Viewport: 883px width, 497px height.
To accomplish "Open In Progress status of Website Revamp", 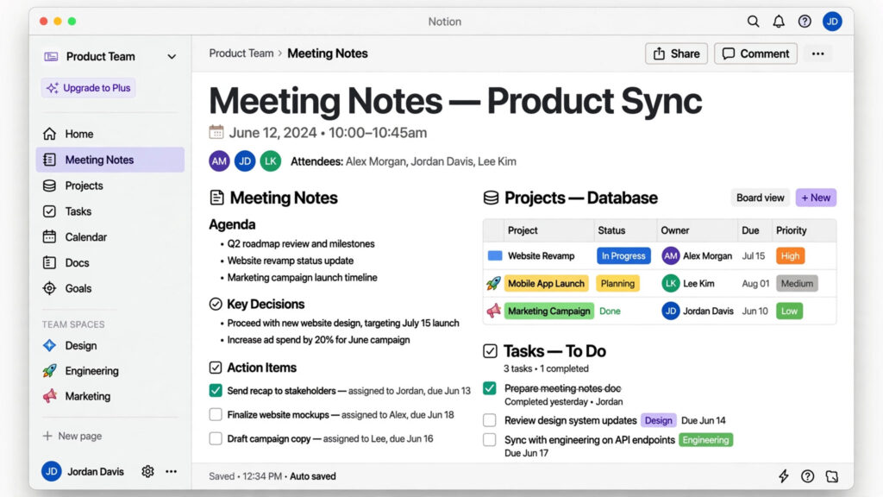I will (x=623, y=255).
